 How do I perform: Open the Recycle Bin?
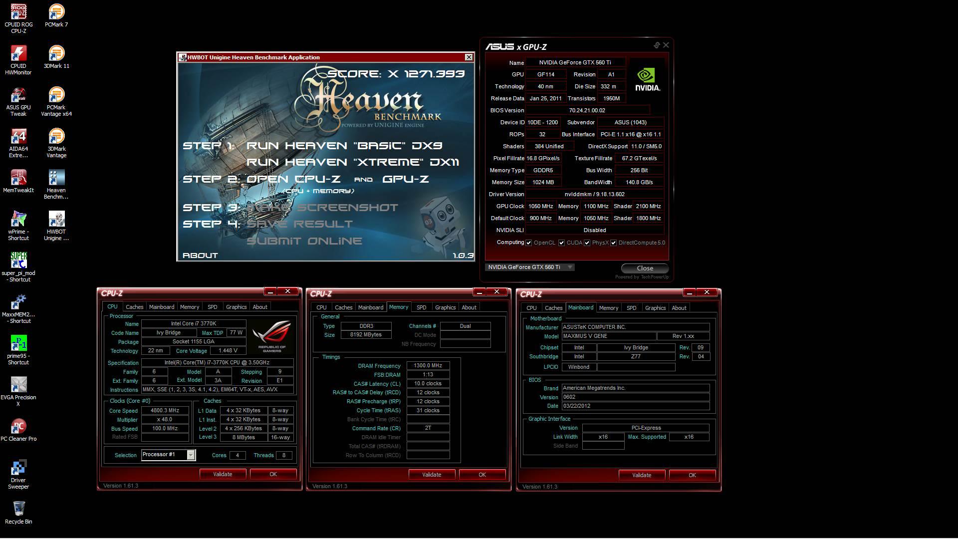(x=18, y=512)
